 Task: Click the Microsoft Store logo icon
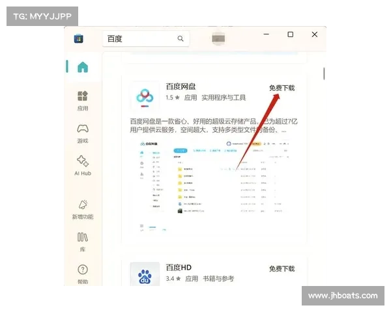point(79,38)
